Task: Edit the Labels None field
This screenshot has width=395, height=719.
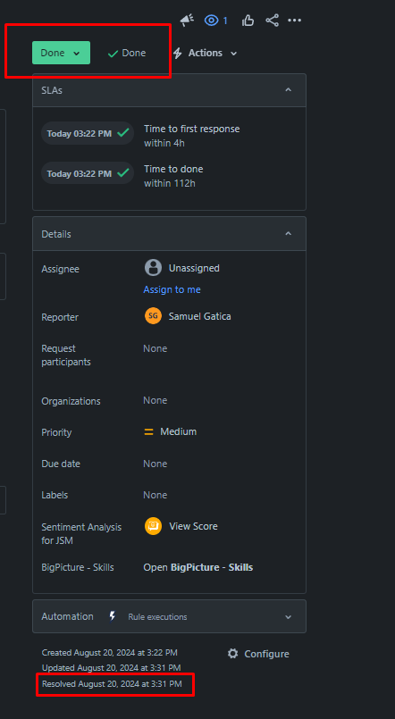Action: click(x=155, y=495)
